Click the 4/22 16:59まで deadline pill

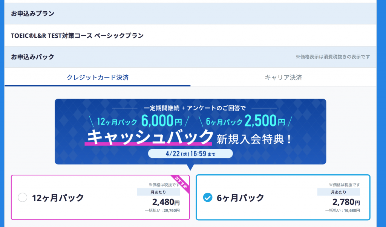coord(190,154)
